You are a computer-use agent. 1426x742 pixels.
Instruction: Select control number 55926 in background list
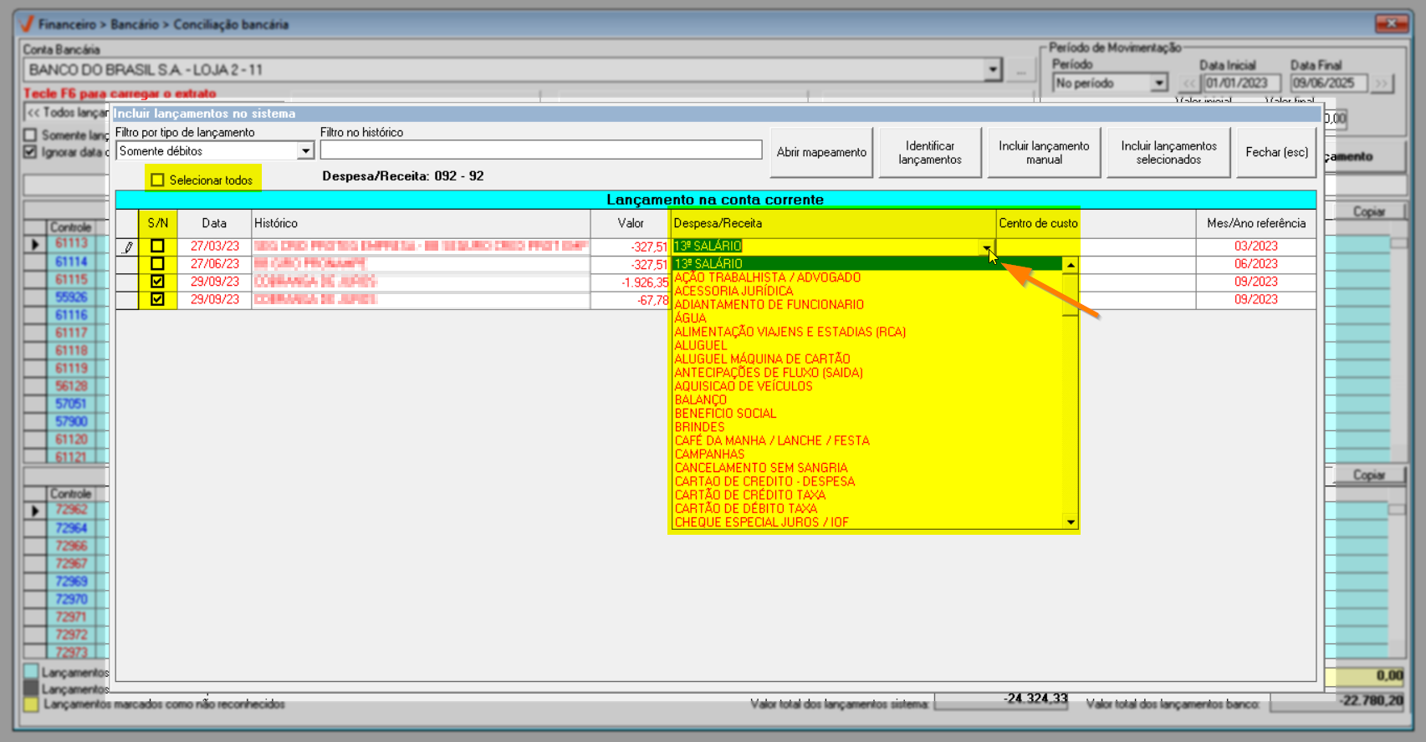(x=72, y=297)
